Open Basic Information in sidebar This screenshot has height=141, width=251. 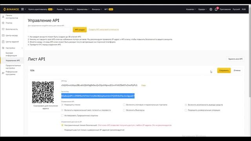click(x=11, y=54)
